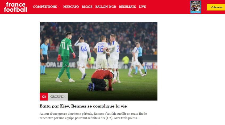Select the Groupe K tag
Screen dimensions: 225x125
[x=58, y=97]
